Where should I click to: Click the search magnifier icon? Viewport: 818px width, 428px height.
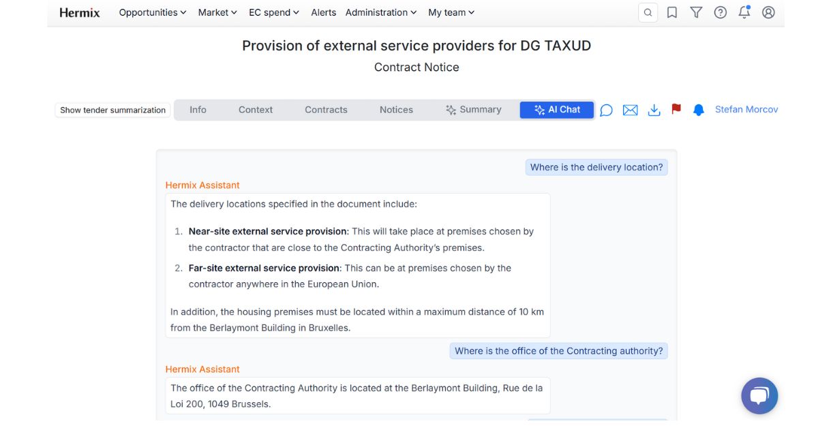[x=648, y=12]
